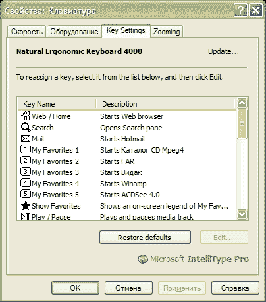Image resolution: width=266 pixels, height=302 pixels.
Task: Click the Show Favorites star icon
Action: (x=26, y=205)
